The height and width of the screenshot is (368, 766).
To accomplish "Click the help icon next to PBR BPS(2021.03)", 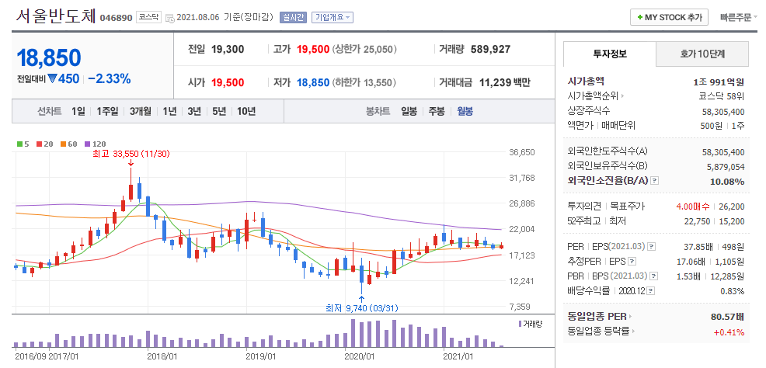I will (x=652, y=276).
